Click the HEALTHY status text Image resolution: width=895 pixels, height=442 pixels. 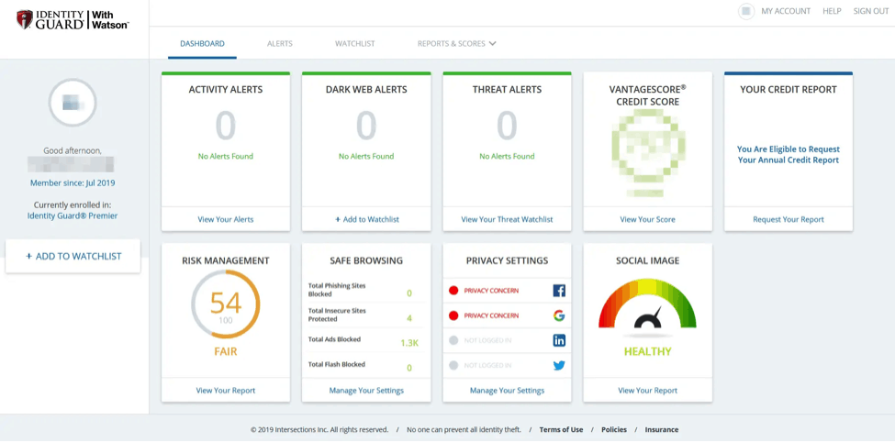(x=647, y=352)
